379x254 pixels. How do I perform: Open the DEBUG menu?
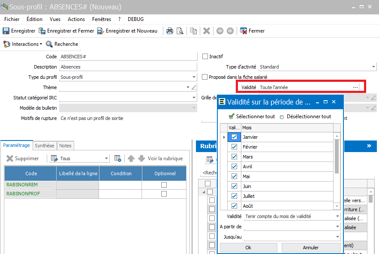(x=135, y=19)
